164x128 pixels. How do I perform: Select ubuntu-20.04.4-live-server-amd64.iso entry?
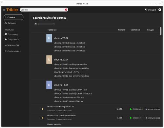coord(72,68)
